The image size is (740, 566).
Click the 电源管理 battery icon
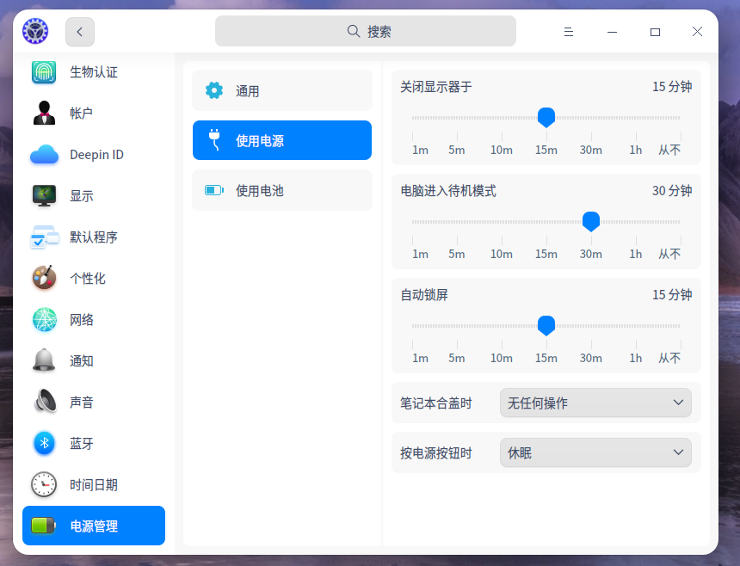43,526
